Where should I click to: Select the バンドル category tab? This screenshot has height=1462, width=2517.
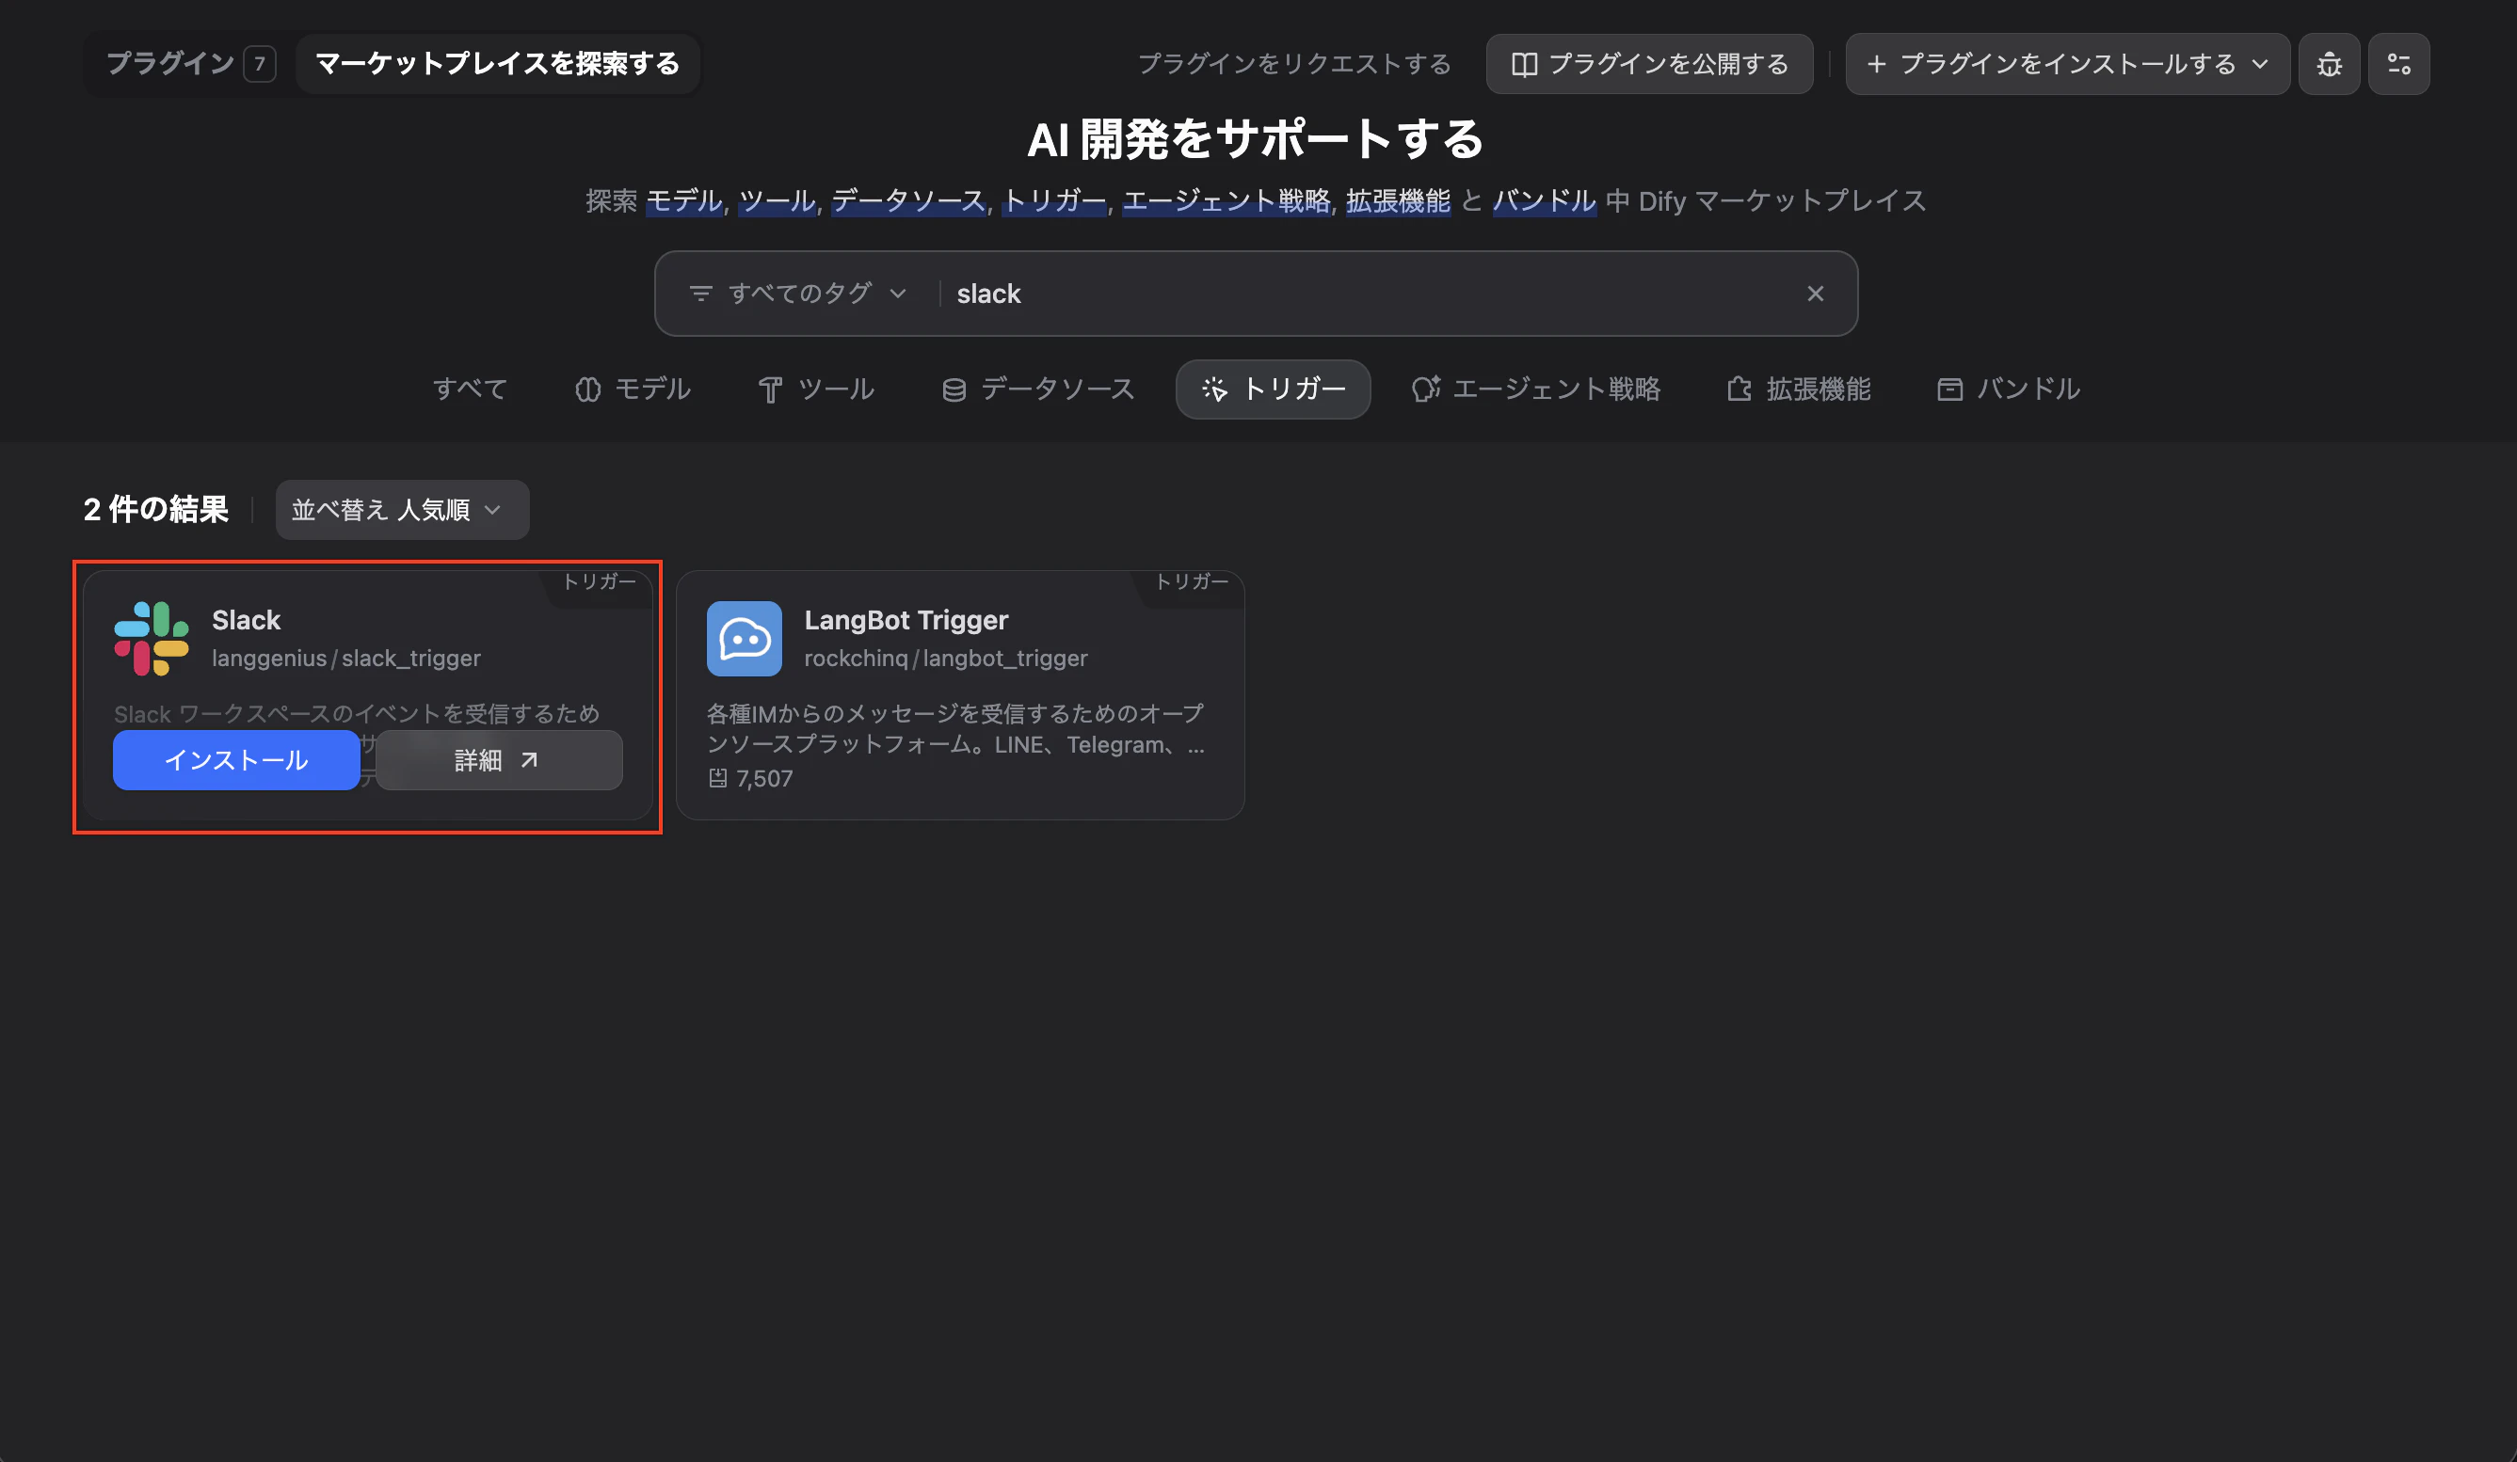[2009, 389]
